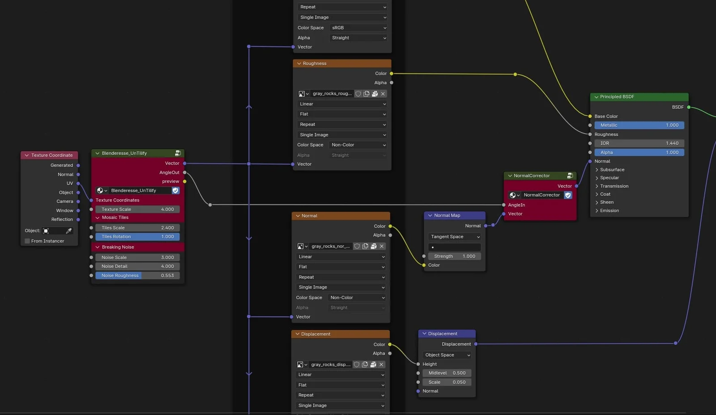The width and height of the screenshot is (716, 415).
Task: Toggle the fake user shield on gray_rocks_roug texture
Action: [358, 93]
